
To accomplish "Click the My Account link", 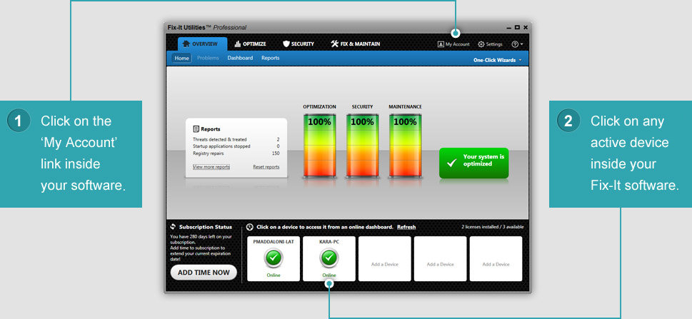I will (x=453, y=44).
